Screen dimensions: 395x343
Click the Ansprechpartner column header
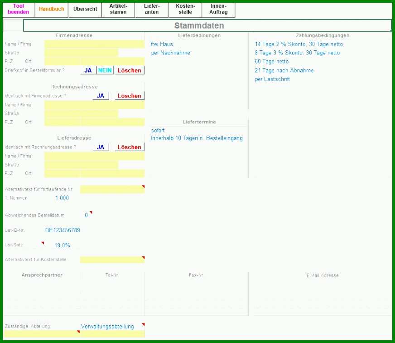coord(42,275)
